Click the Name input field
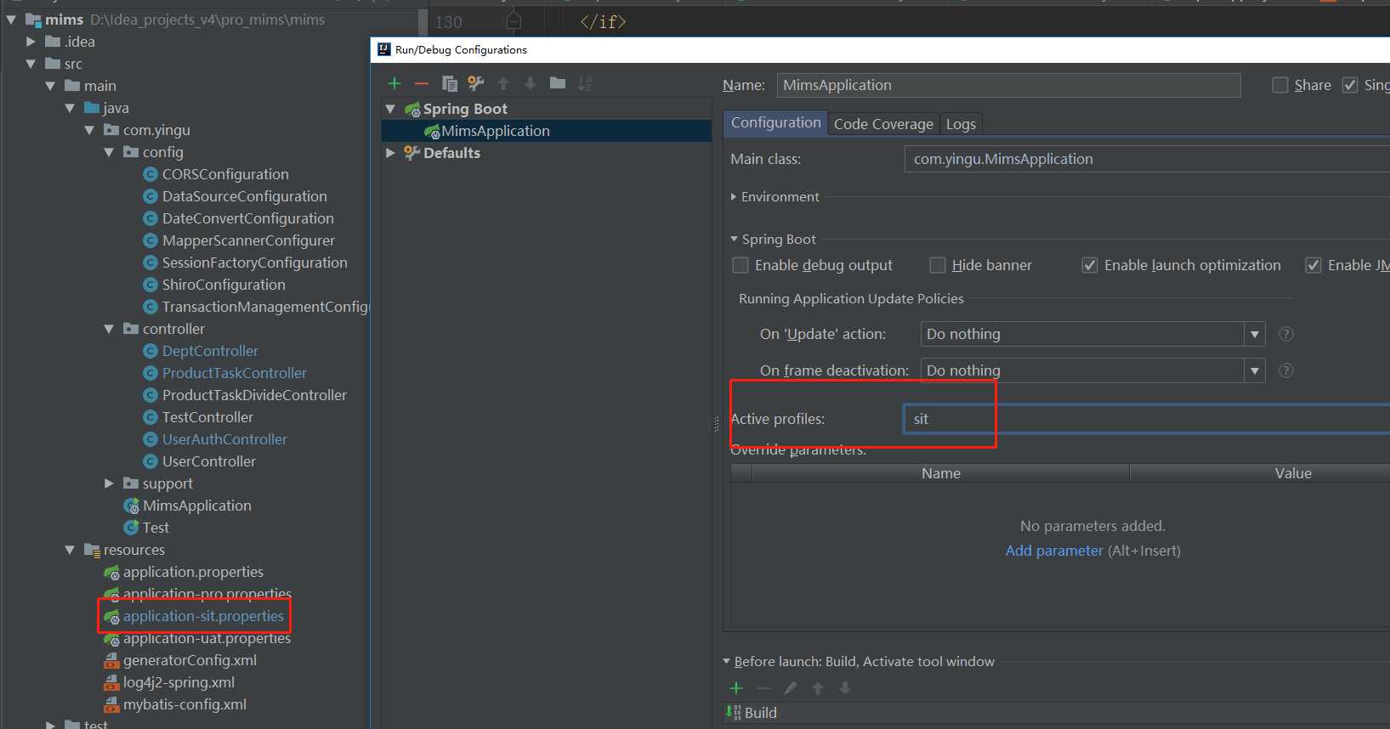 [x=1008, y=85]
